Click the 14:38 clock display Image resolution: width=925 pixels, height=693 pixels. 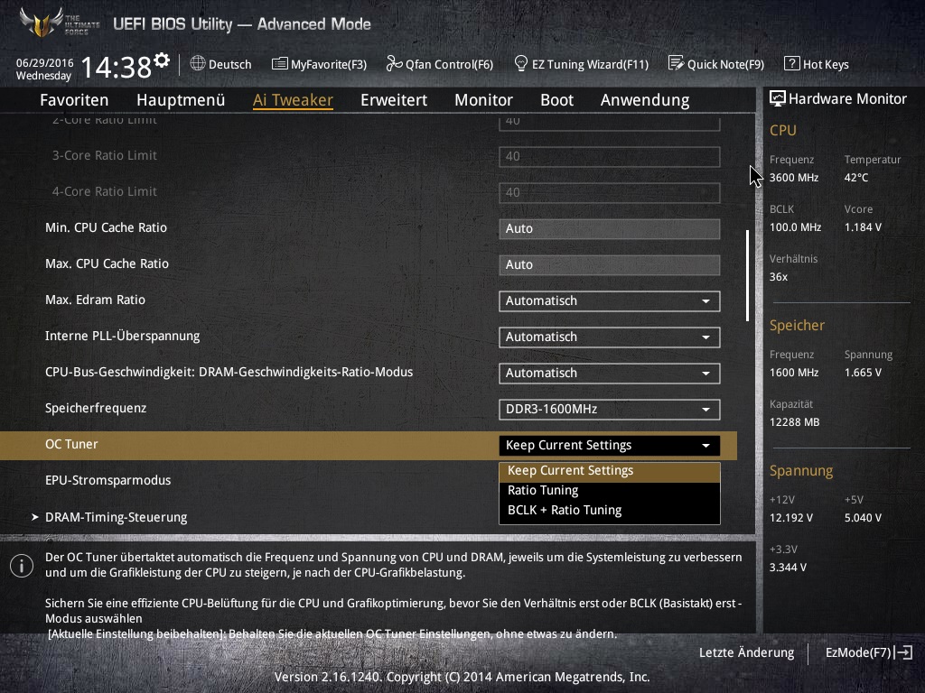click(117, 67)
